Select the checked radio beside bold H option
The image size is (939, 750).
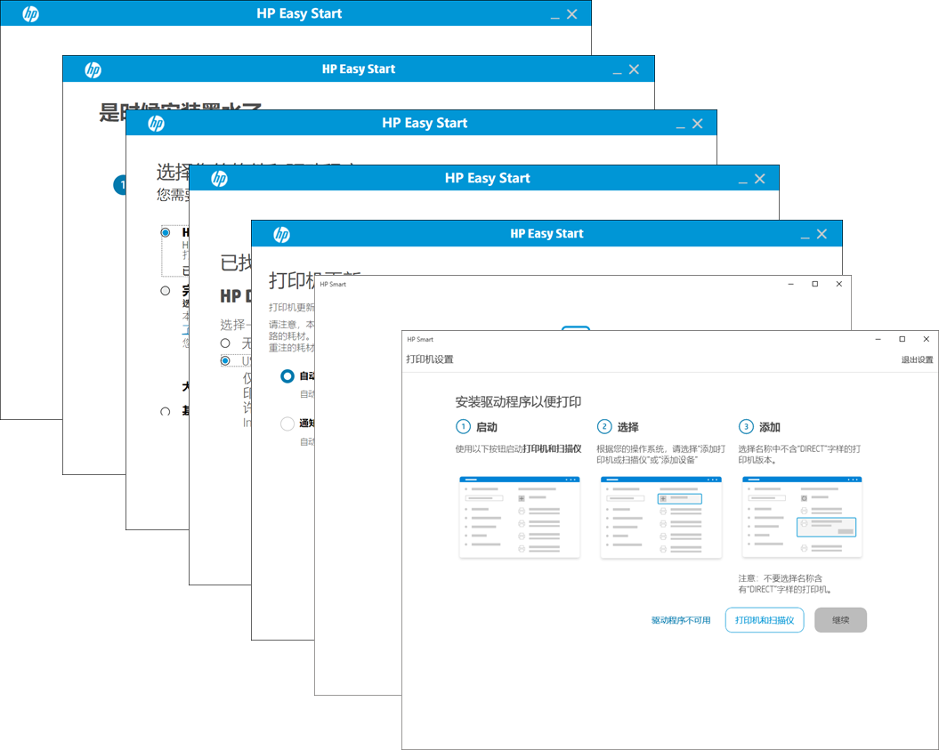coord(166,232)
